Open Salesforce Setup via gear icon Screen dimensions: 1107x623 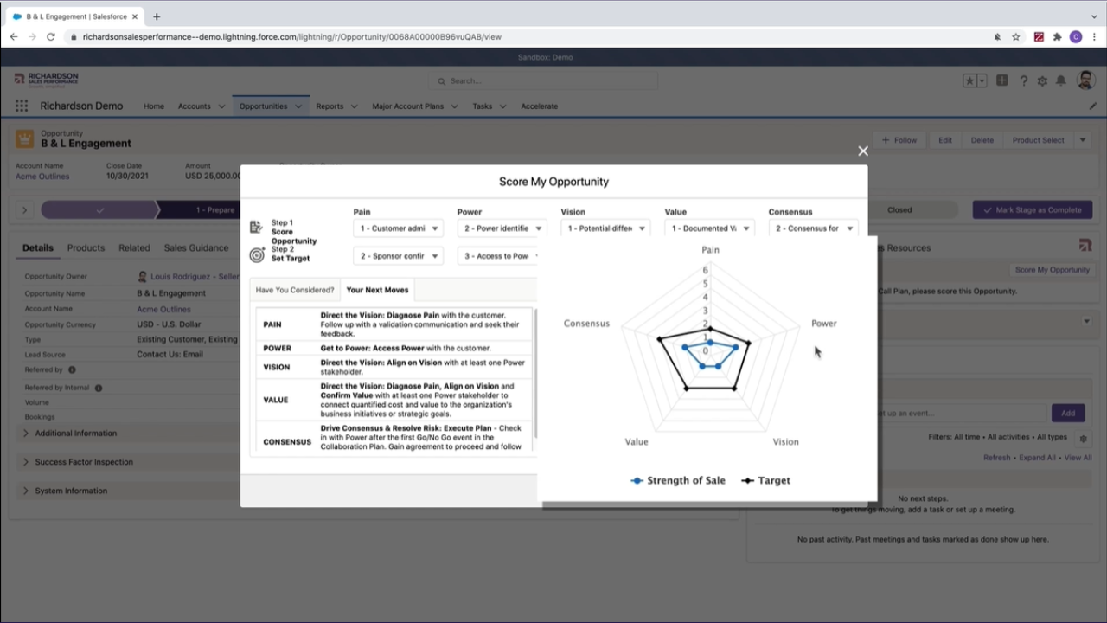[1042, 80]
